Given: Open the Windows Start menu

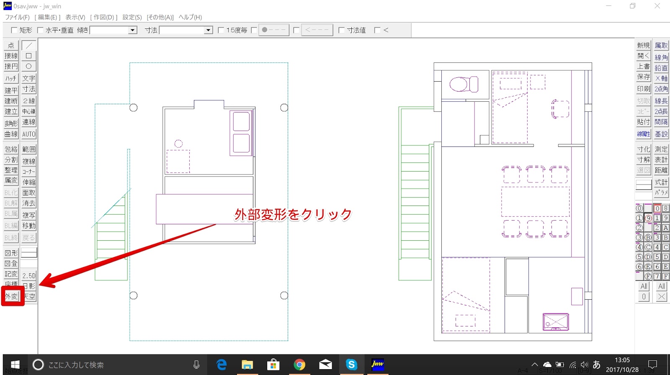Looking at the screenshot, I should point(15,365).
